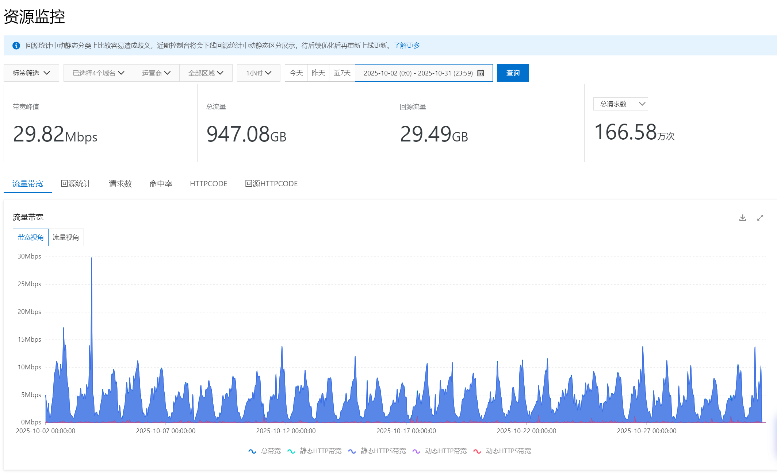This screenshot has width=777, height=474.
Task: Hide 动态HTTP带宽 legend series
Action: pos(440,451)
